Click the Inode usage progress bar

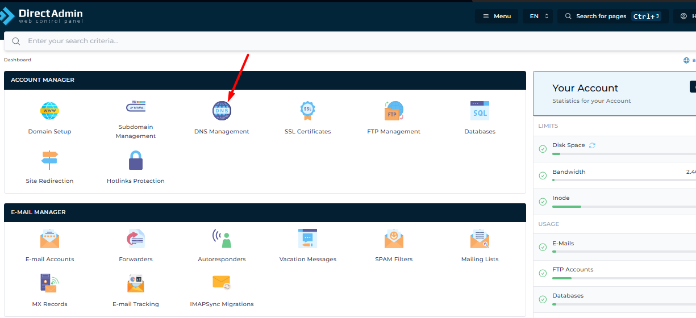(x=624, y=207)
